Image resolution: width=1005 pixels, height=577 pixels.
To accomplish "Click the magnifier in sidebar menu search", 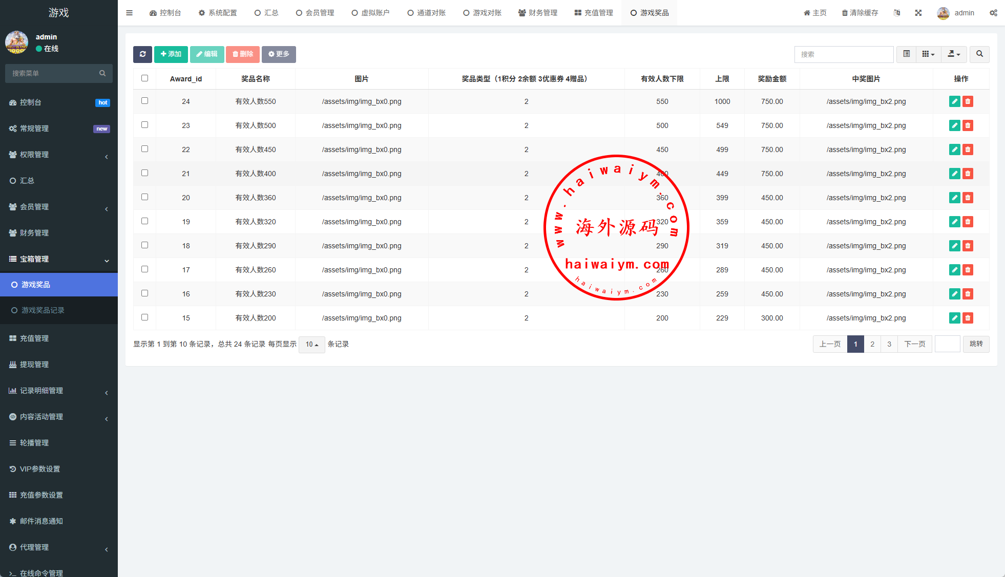I will coord(102,73).
